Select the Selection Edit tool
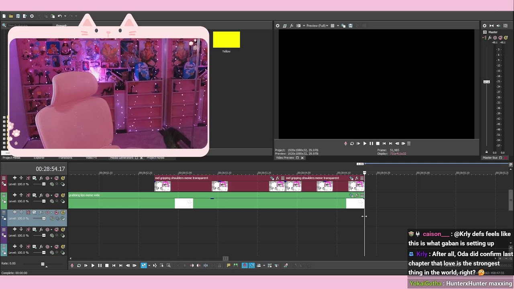 click(161, 265)
